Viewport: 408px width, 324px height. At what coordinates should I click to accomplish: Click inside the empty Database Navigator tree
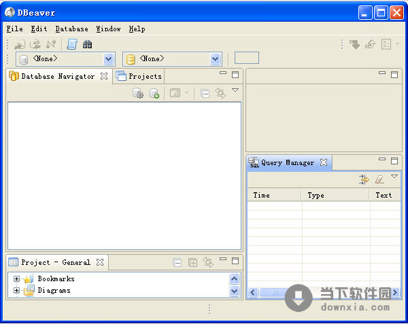pyautogui.click(x=124, y=176)
